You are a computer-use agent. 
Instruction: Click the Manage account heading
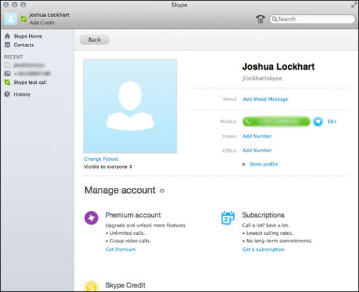click(120, 190)
